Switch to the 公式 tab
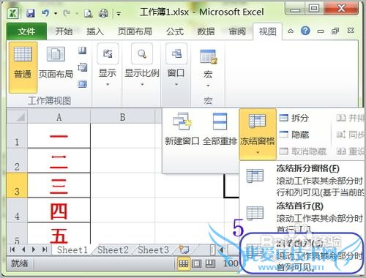Screen dimensions: 366x278 pyautogui.click(x=175, y=31)
